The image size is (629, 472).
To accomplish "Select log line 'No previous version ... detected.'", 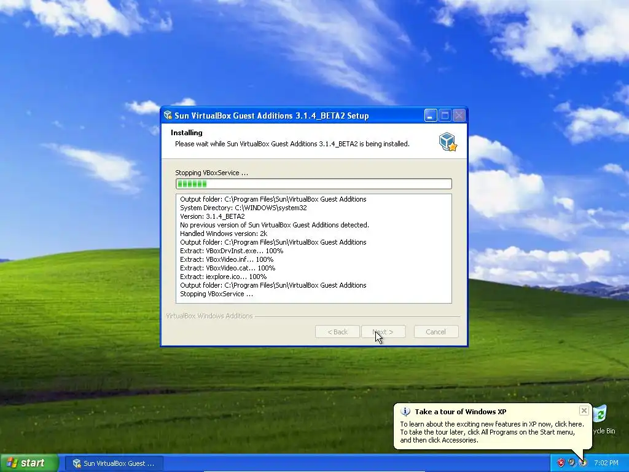I will pos(275,225).
